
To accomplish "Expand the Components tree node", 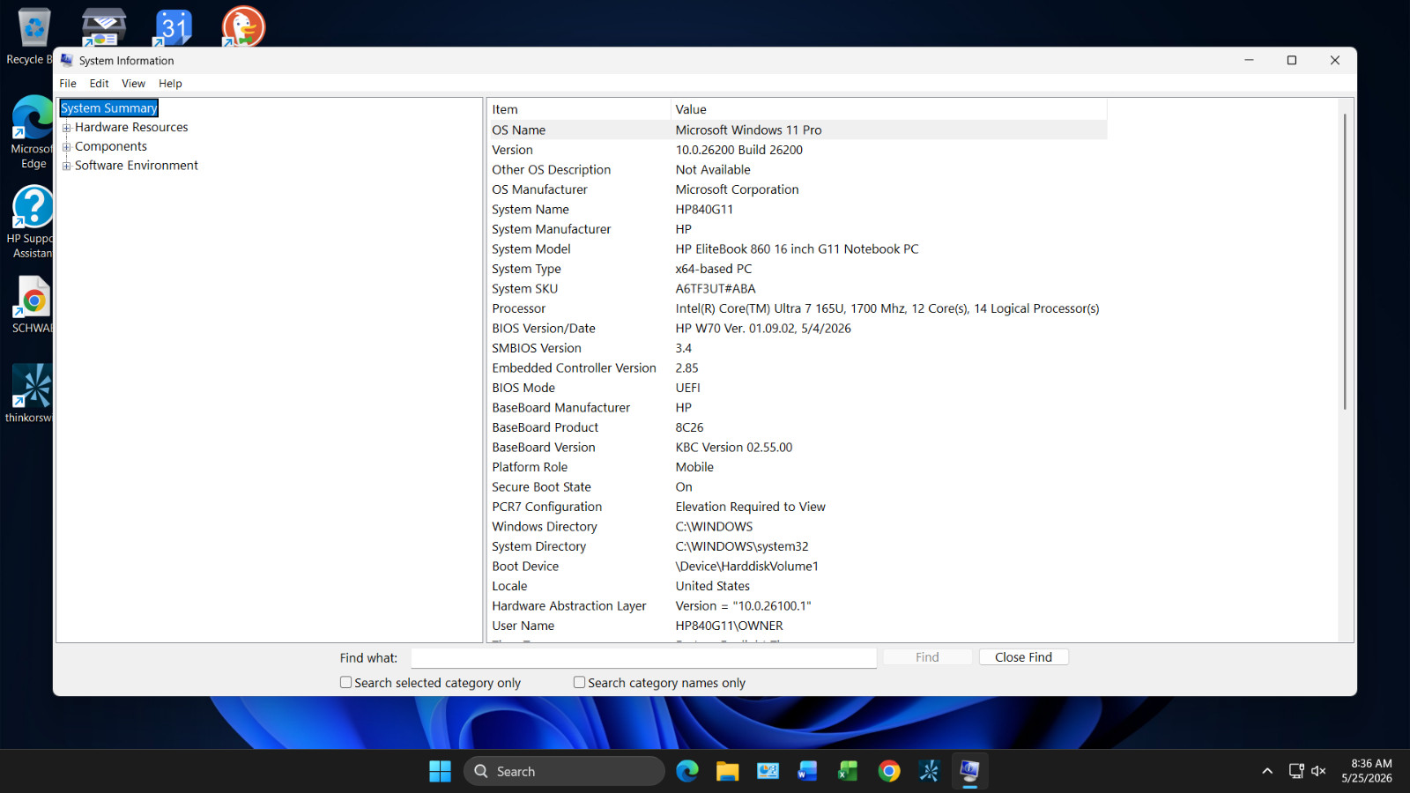I will tap(66, 147).
